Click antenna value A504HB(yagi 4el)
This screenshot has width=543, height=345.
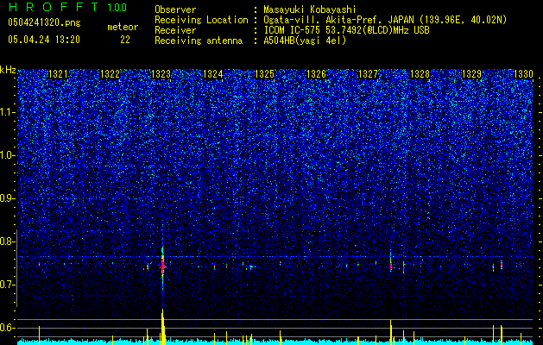(305, 41)
